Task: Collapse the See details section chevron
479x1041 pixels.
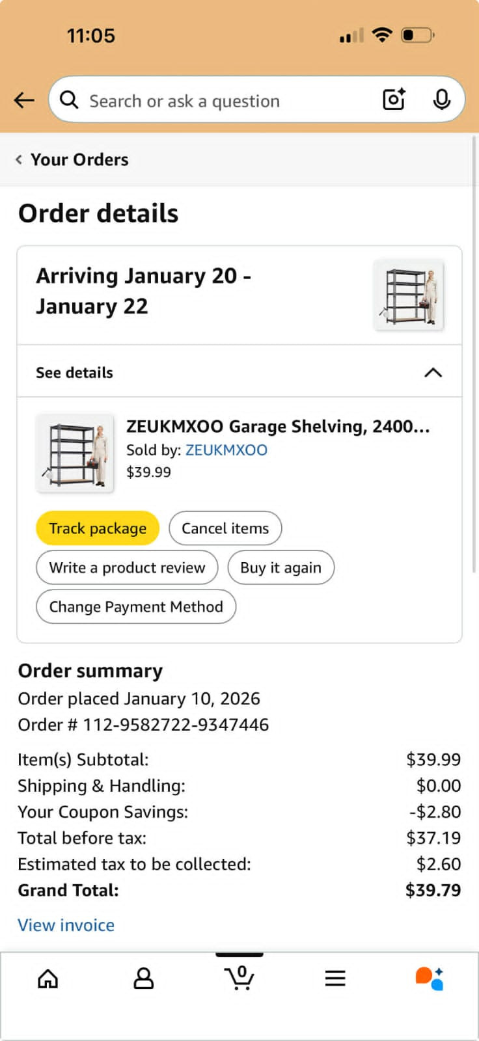Action: click(433, 372)
